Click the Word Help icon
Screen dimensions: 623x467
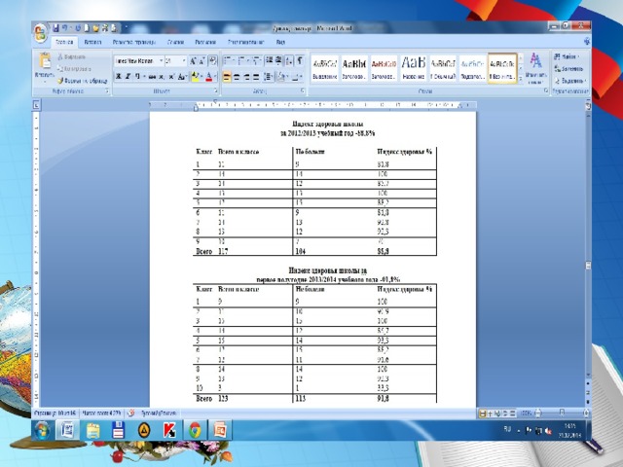pos(587,41)
